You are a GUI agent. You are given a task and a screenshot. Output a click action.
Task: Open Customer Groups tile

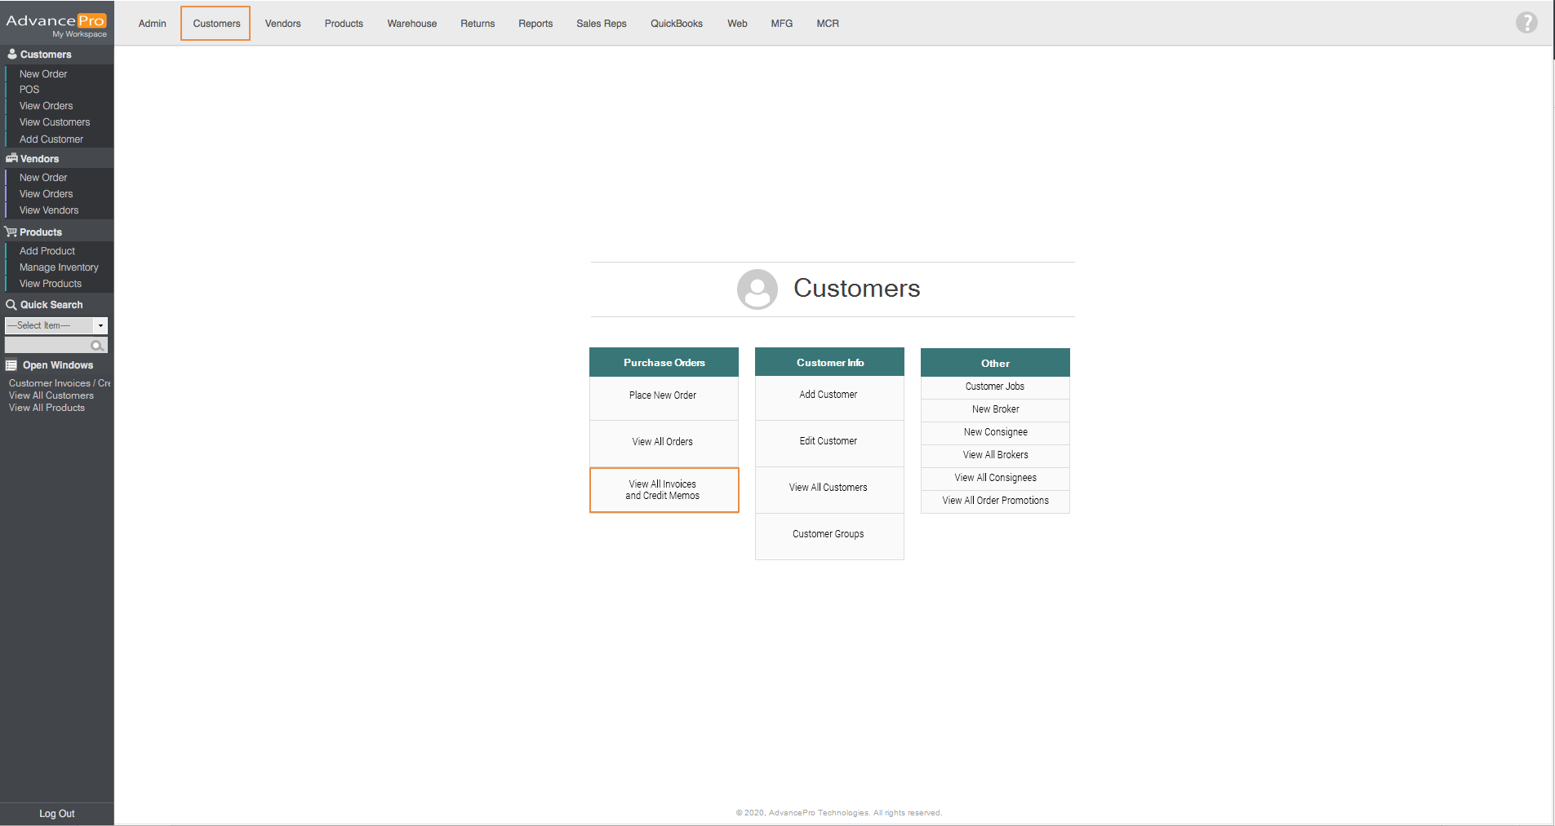[x=828, y=534]
